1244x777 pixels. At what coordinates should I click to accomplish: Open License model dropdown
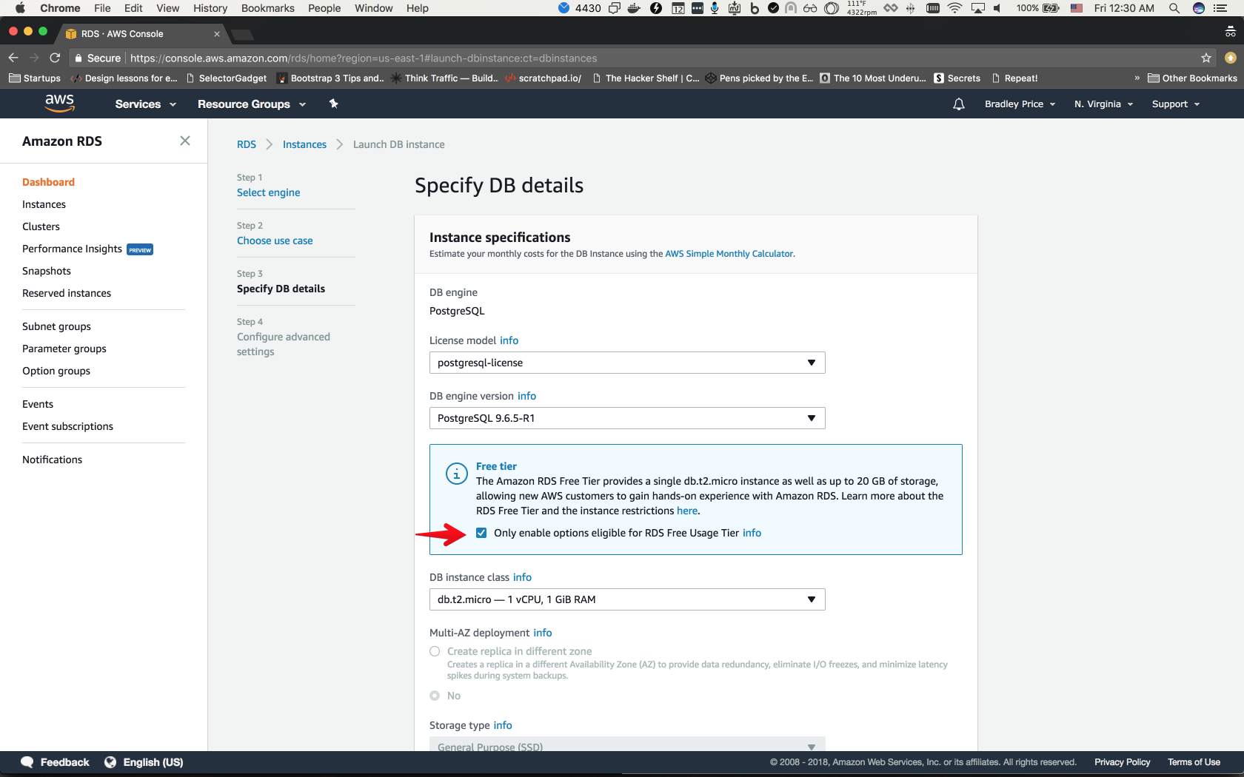point(627,363)
